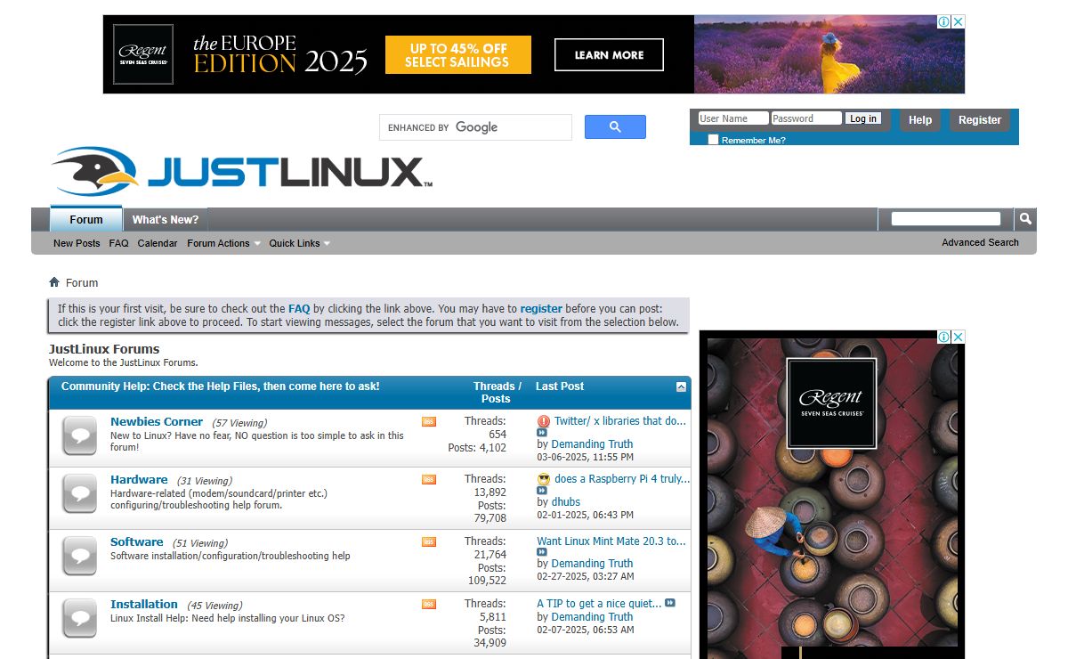1068x659 pixels.
Task: Click the forum search magnifier icon
Action: pyautogui.click(x=1025, y=218)
